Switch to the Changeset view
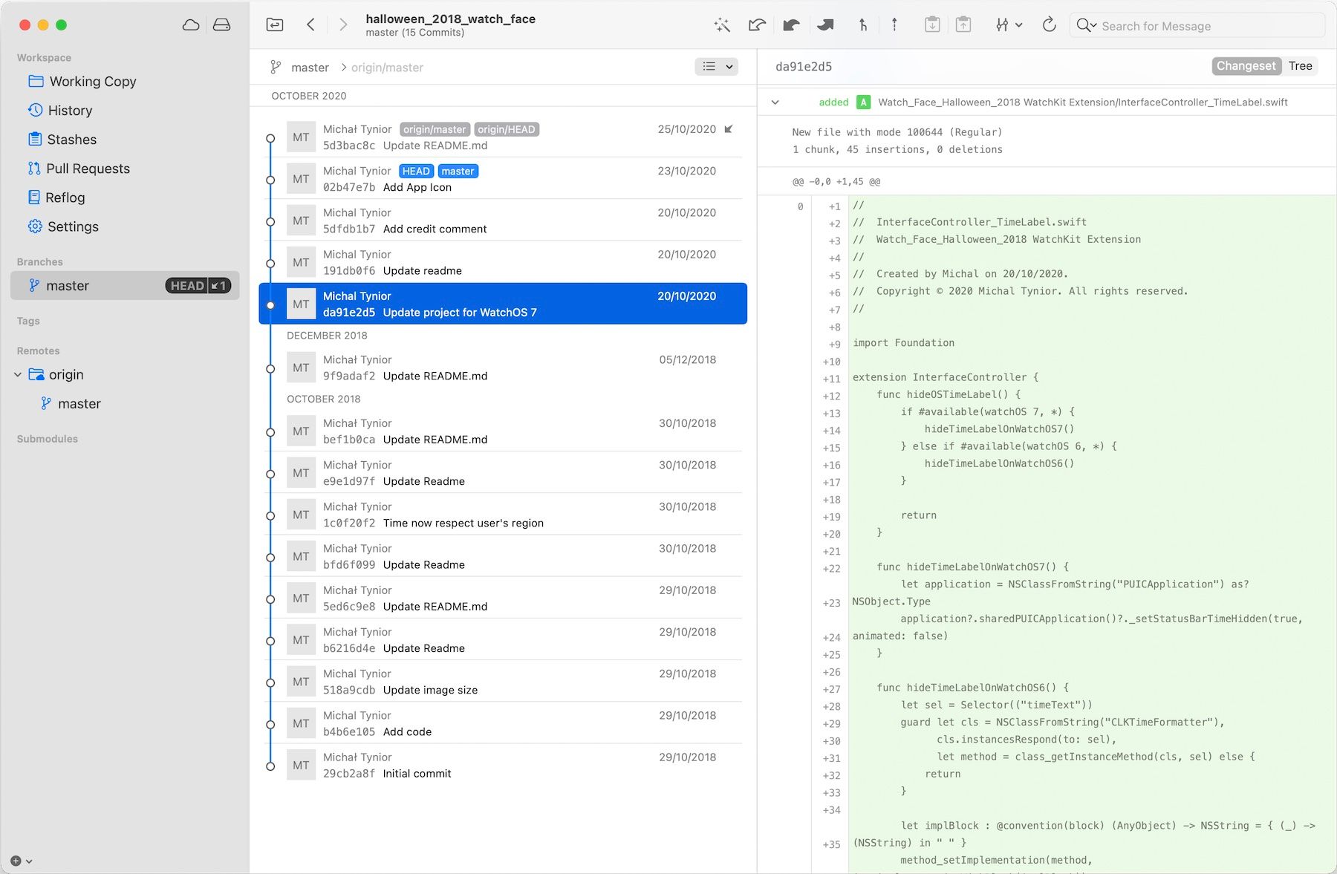The width and height of the screenshot is (1337, 874). [x=1246, y=66]
